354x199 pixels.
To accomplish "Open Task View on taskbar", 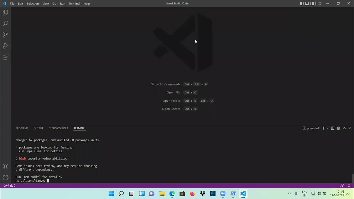I will pos(131,193).
